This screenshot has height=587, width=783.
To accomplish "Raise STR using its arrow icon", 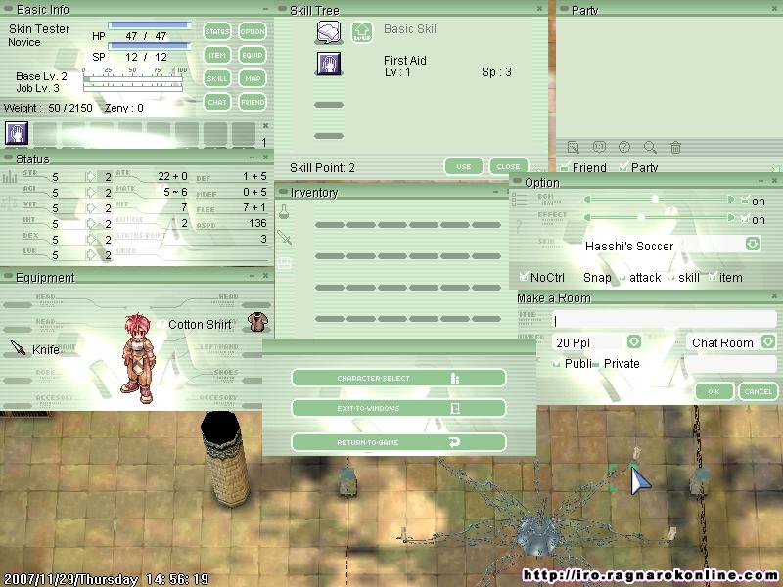I will pos(90,177).
